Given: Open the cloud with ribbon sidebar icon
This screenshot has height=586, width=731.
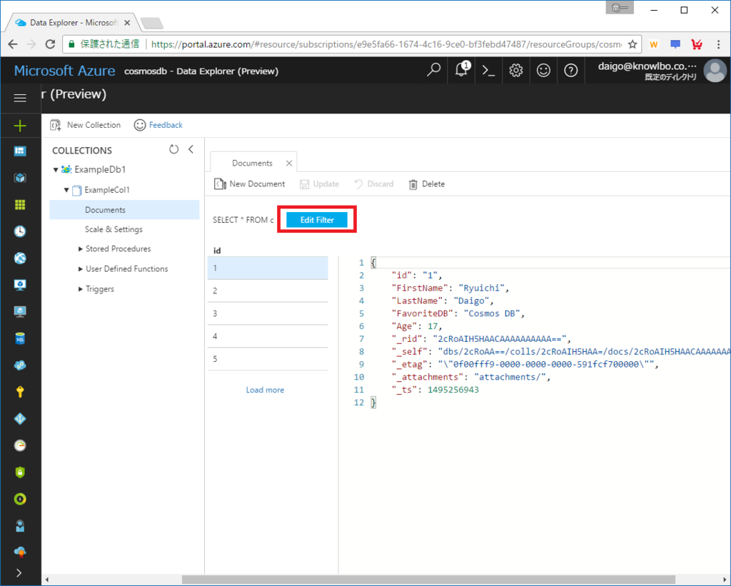Looking at the screenshot, I should (x=20, y=552).
